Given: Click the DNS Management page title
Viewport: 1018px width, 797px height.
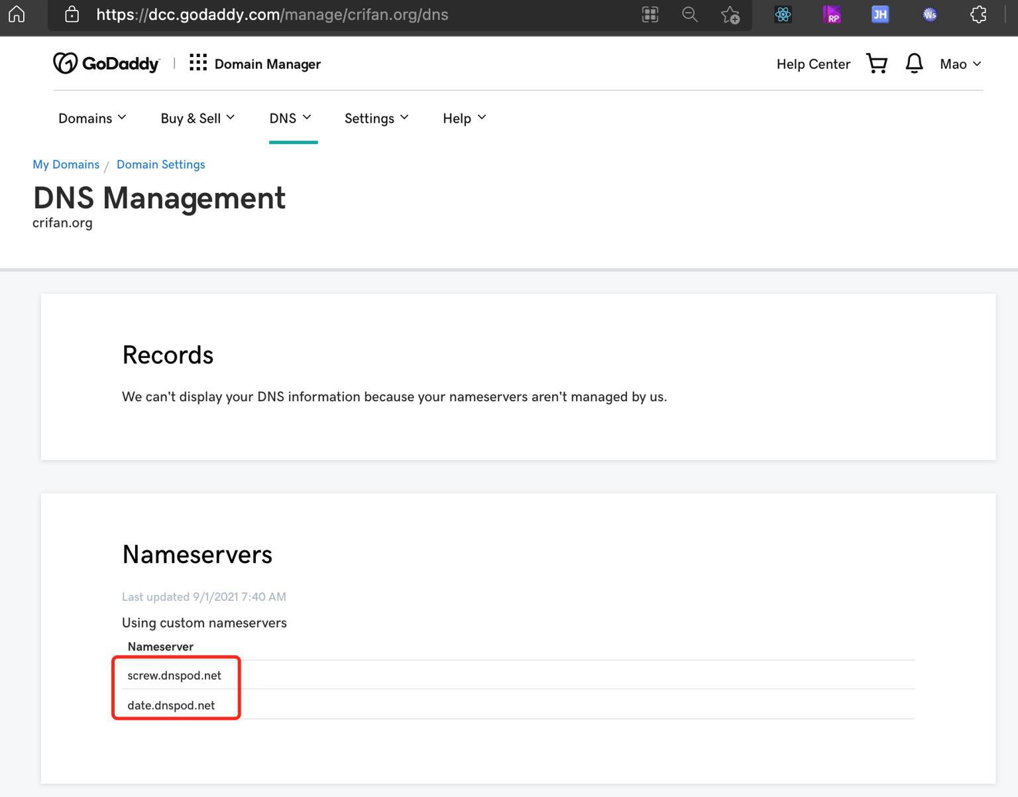Looking at the screenshot, I should [159, 198].
